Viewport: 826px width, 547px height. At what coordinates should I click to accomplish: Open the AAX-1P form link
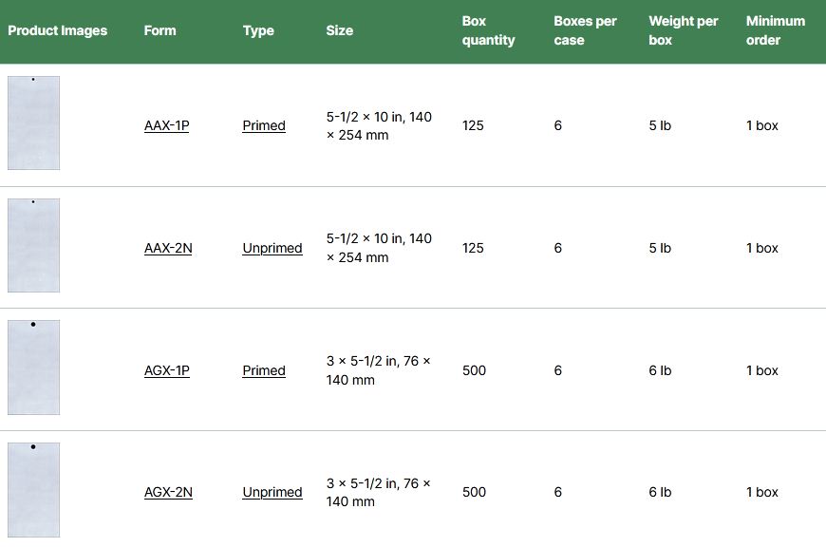166,125
